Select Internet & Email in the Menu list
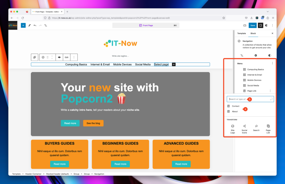Image resolution: width=285 pixels, height=184 pixels. point(254,75)
